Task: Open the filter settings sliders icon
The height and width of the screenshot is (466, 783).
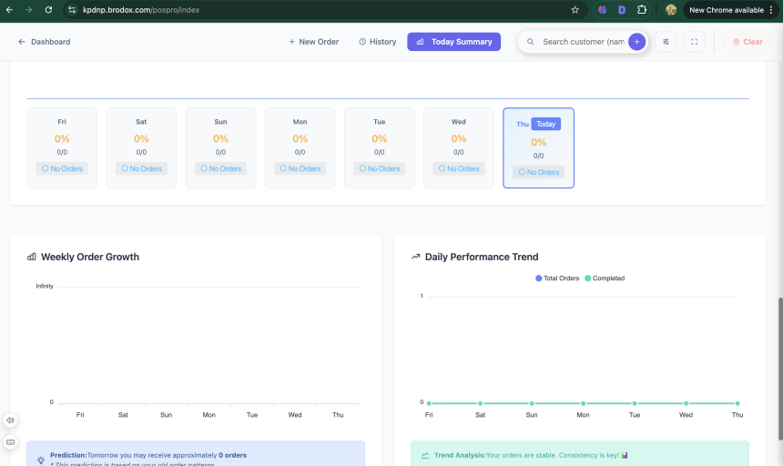Action: (x=666, y=42)
